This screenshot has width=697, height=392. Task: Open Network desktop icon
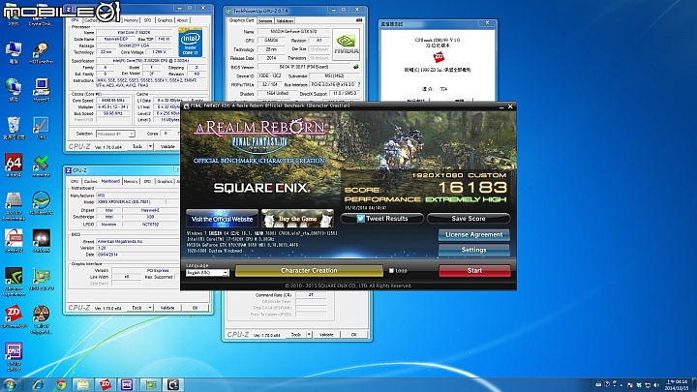pyautogui.click(x=14, y=90)
